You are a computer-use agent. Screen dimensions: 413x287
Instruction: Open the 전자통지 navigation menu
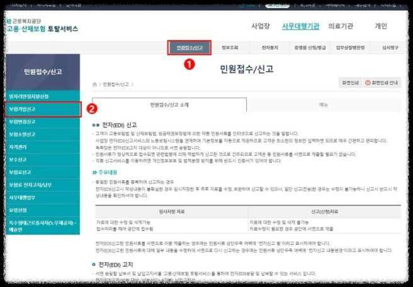click(269, 48)
